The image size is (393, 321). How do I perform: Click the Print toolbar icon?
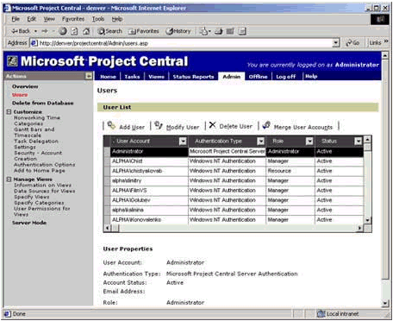219,31
